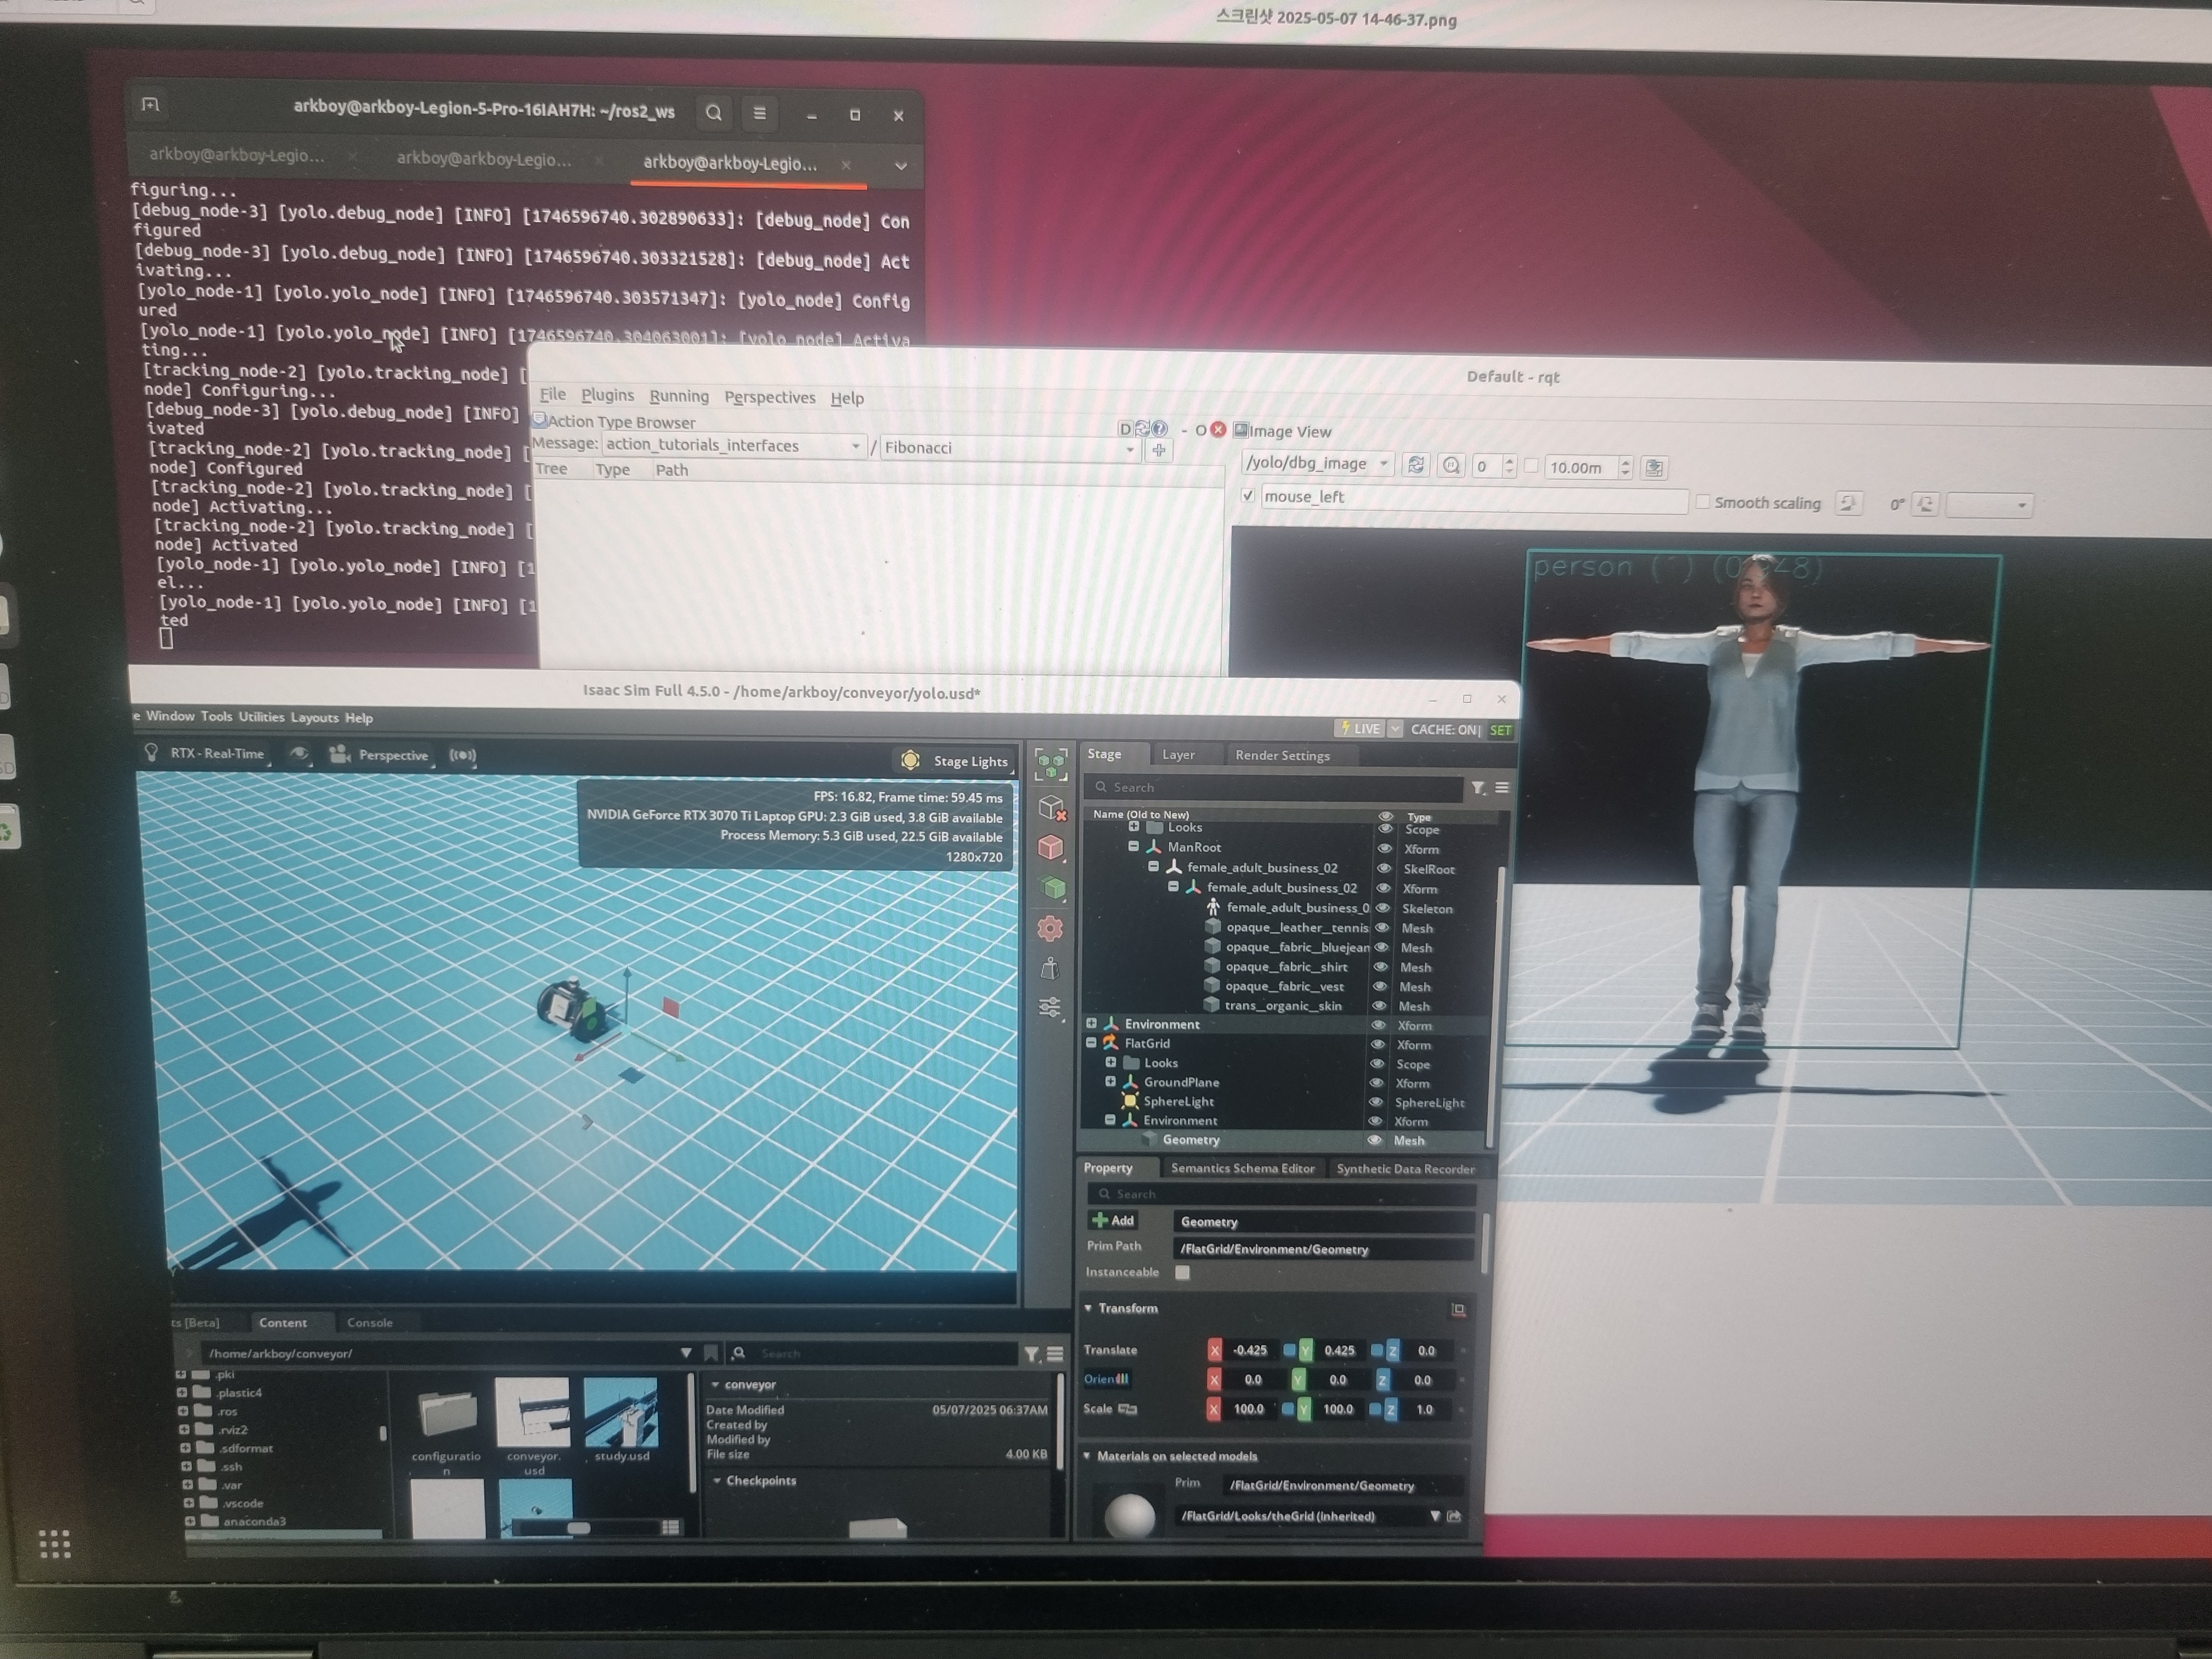The width and height of the screenshot is (2212, 1659).
Task: Select the SphereLight prim row
Action: coord(1283,1102)
